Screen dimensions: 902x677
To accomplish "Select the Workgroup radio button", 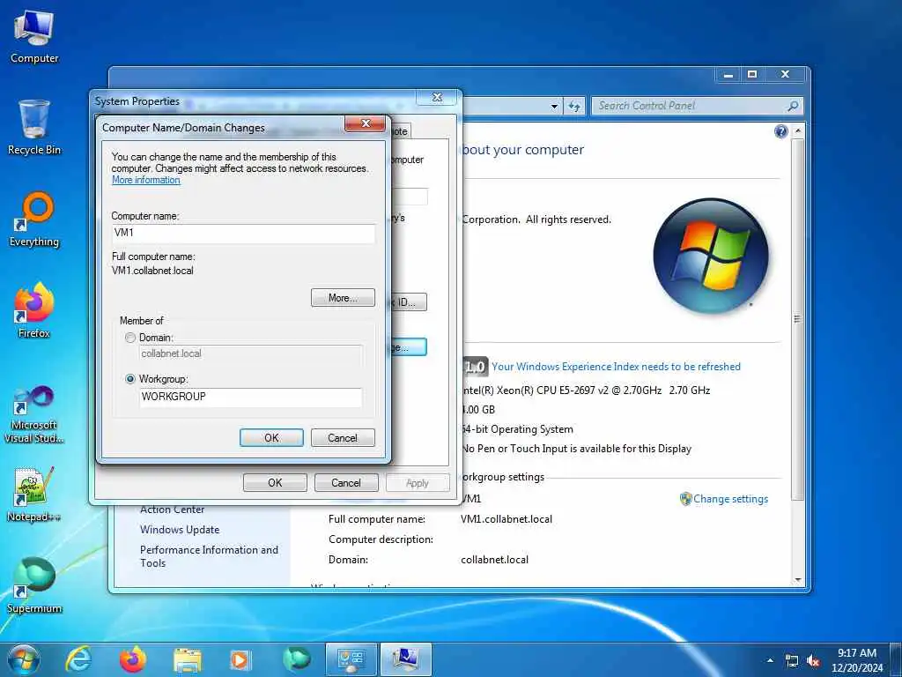I will click(130, 379).
